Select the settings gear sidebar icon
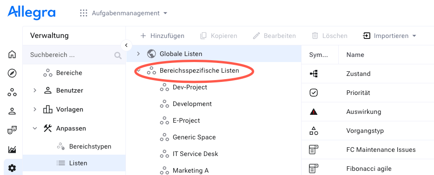This screenshot has width=434, height=175. (x=12, y=168)
